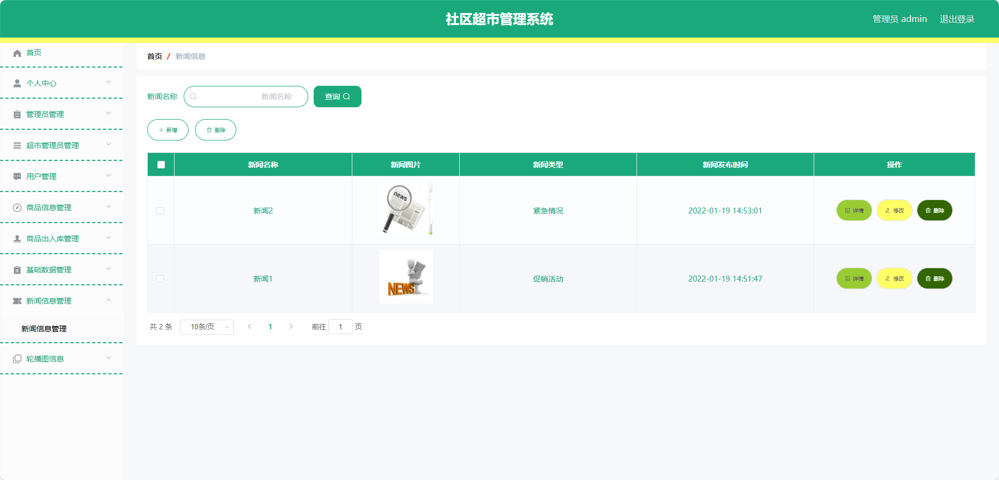The width and height of the screenshot is (999, 480).
Task: Click 详情 for row 新闻2
Action: tap(854, 210)
